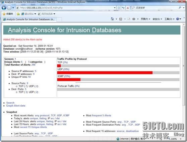Open a new blank tab
187x142 pixels.
59,19
